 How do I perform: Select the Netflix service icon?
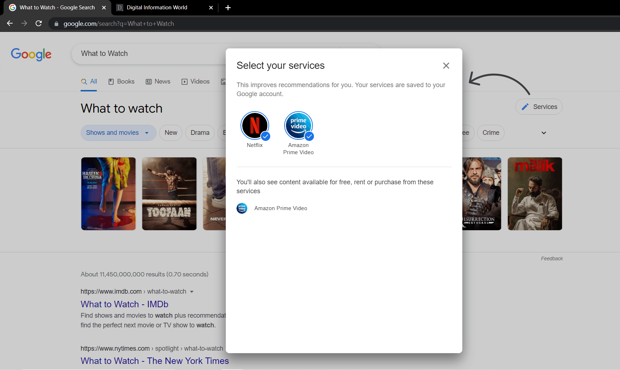255,125
